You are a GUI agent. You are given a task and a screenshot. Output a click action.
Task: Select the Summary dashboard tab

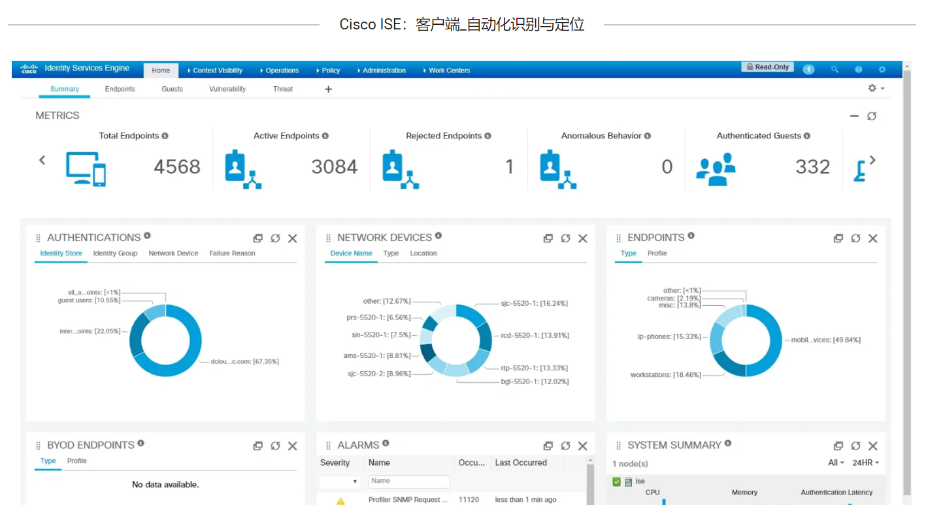(x=65, y=89)
